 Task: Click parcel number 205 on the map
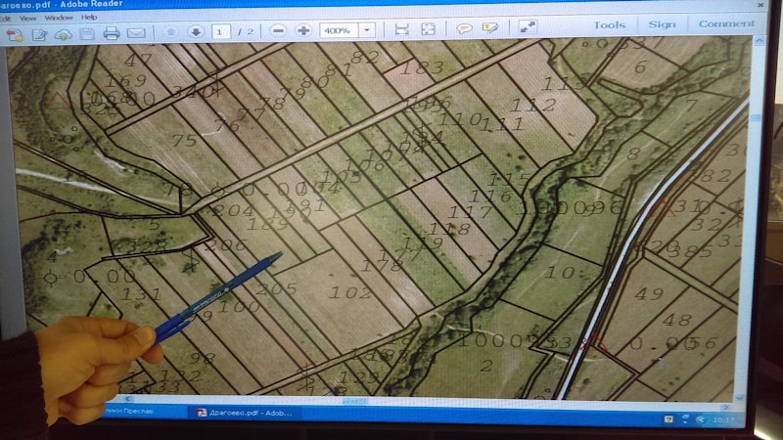(277, 288)
